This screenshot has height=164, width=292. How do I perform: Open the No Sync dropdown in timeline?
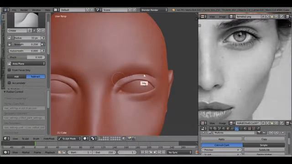click(x=179, y=152)
